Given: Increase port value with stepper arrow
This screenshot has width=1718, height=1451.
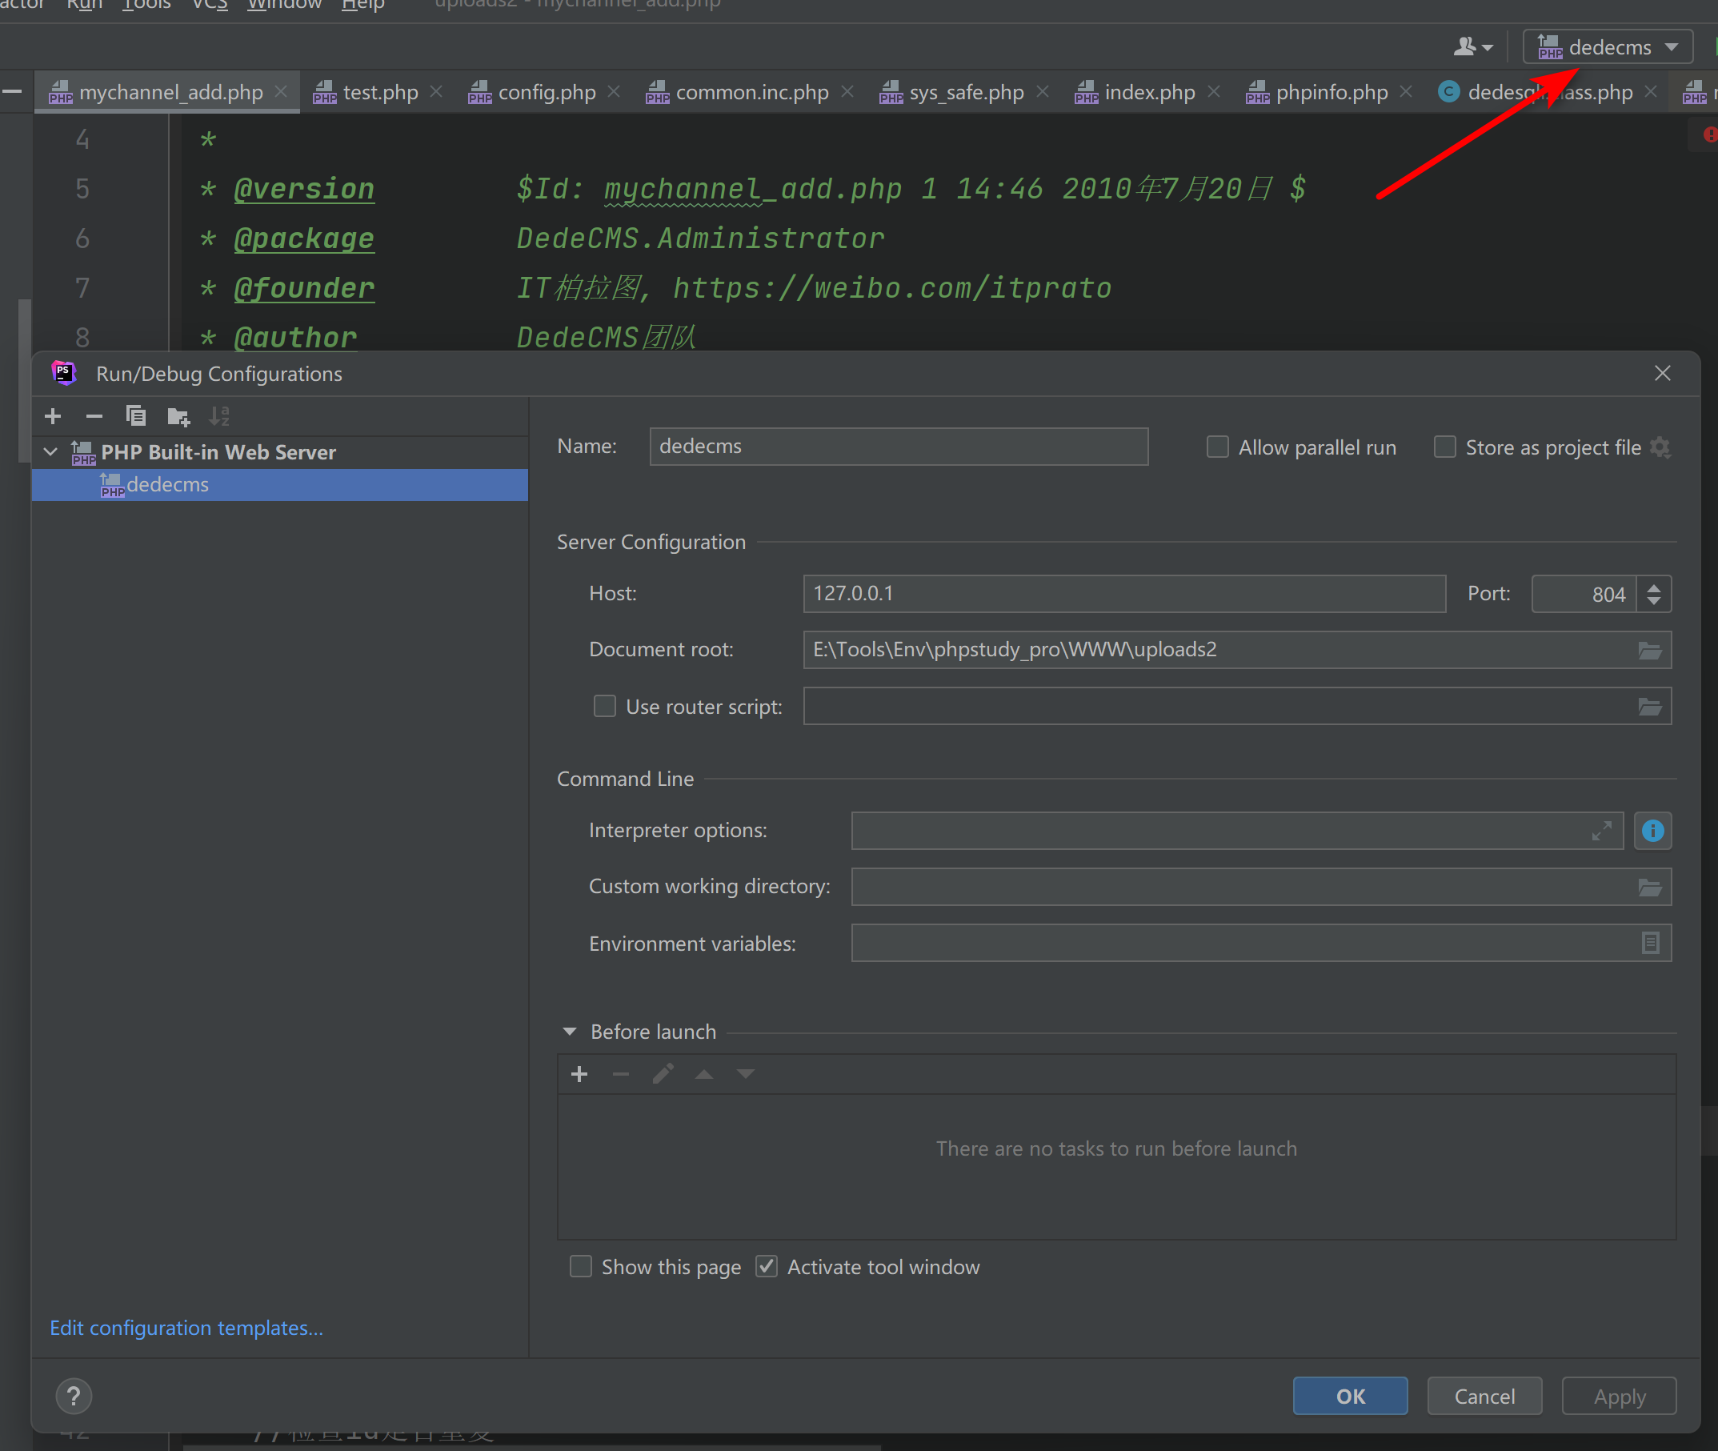Looking at the screenshot, I should pyautogui.click(x=1654, y=587).
